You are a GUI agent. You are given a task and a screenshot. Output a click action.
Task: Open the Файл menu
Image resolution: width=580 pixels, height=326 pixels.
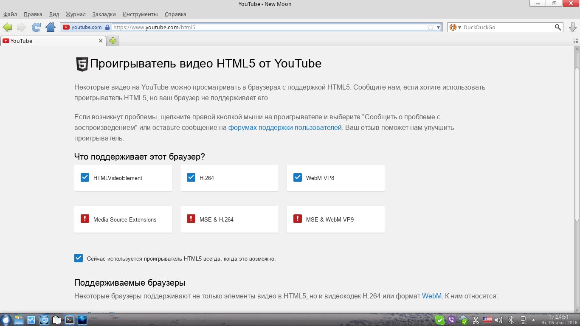(x=10, y=14)
